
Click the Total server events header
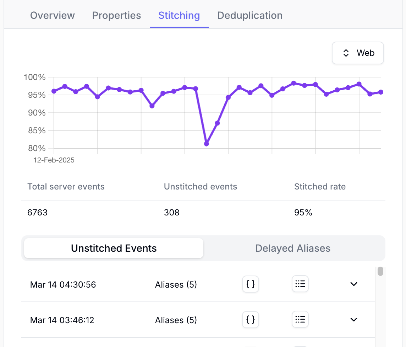click(66, 186)
